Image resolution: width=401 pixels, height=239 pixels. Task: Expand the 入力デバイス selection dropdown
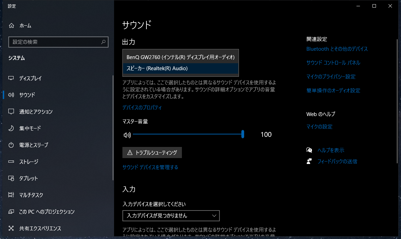pos(171,216)
